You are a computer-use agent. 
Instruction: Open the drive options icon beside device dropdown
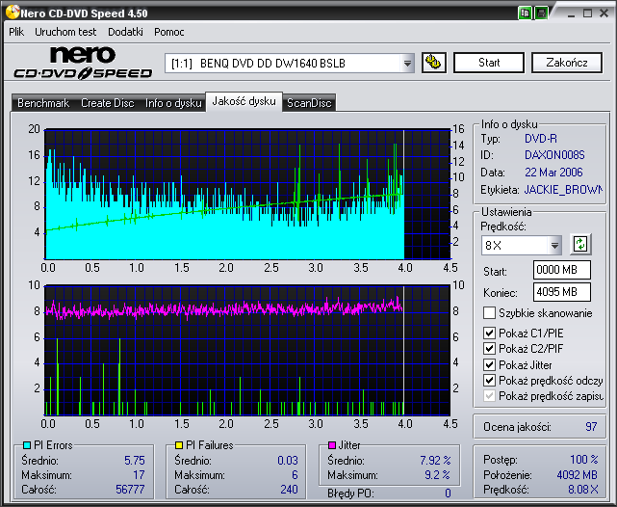click(433, 63)
